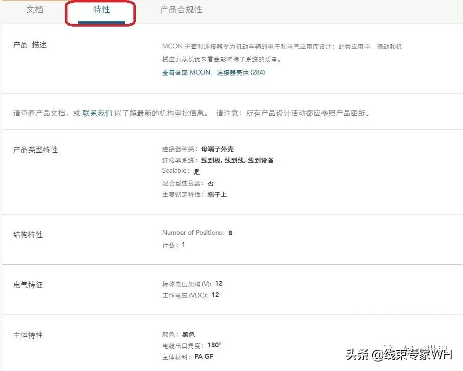This screenshot has height=371, width=463.
Task: Click the sentence 请查看产品文档
Action: 39,113
